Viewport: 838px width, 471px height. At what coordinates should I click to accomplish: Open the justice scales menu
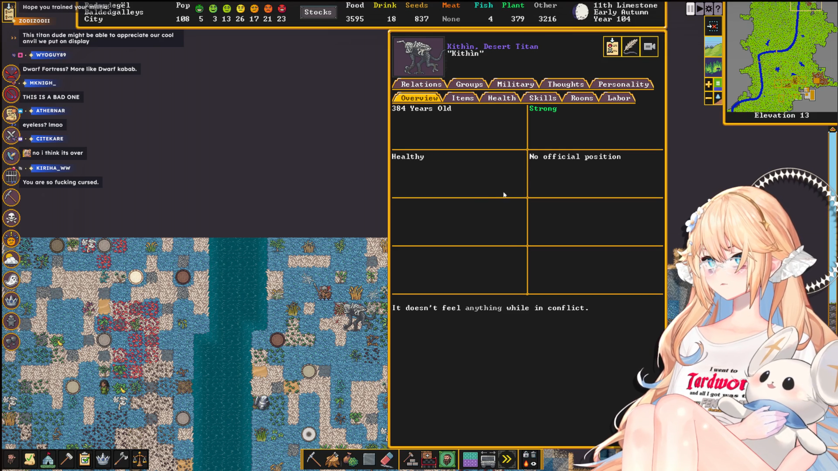(x=140, y=459)
